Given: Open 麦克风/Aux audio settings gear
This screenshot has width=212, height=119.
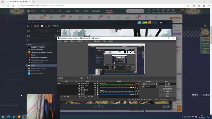Looking at the screenshot, I should 138,88.
